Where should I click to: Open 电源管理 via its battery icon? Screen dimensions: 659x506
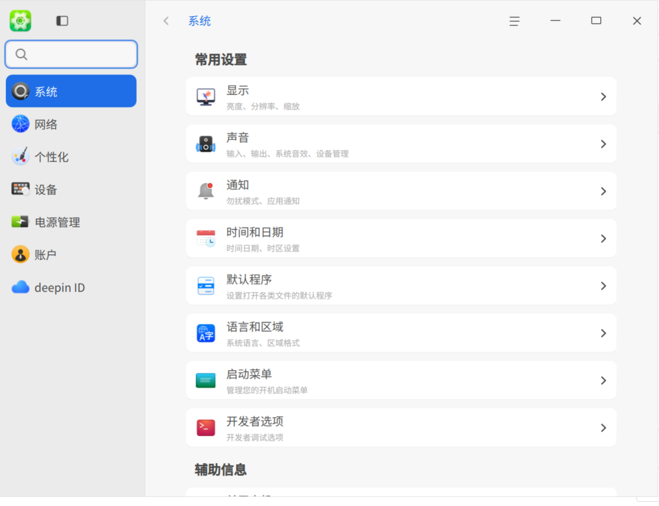tap(20, 222)
